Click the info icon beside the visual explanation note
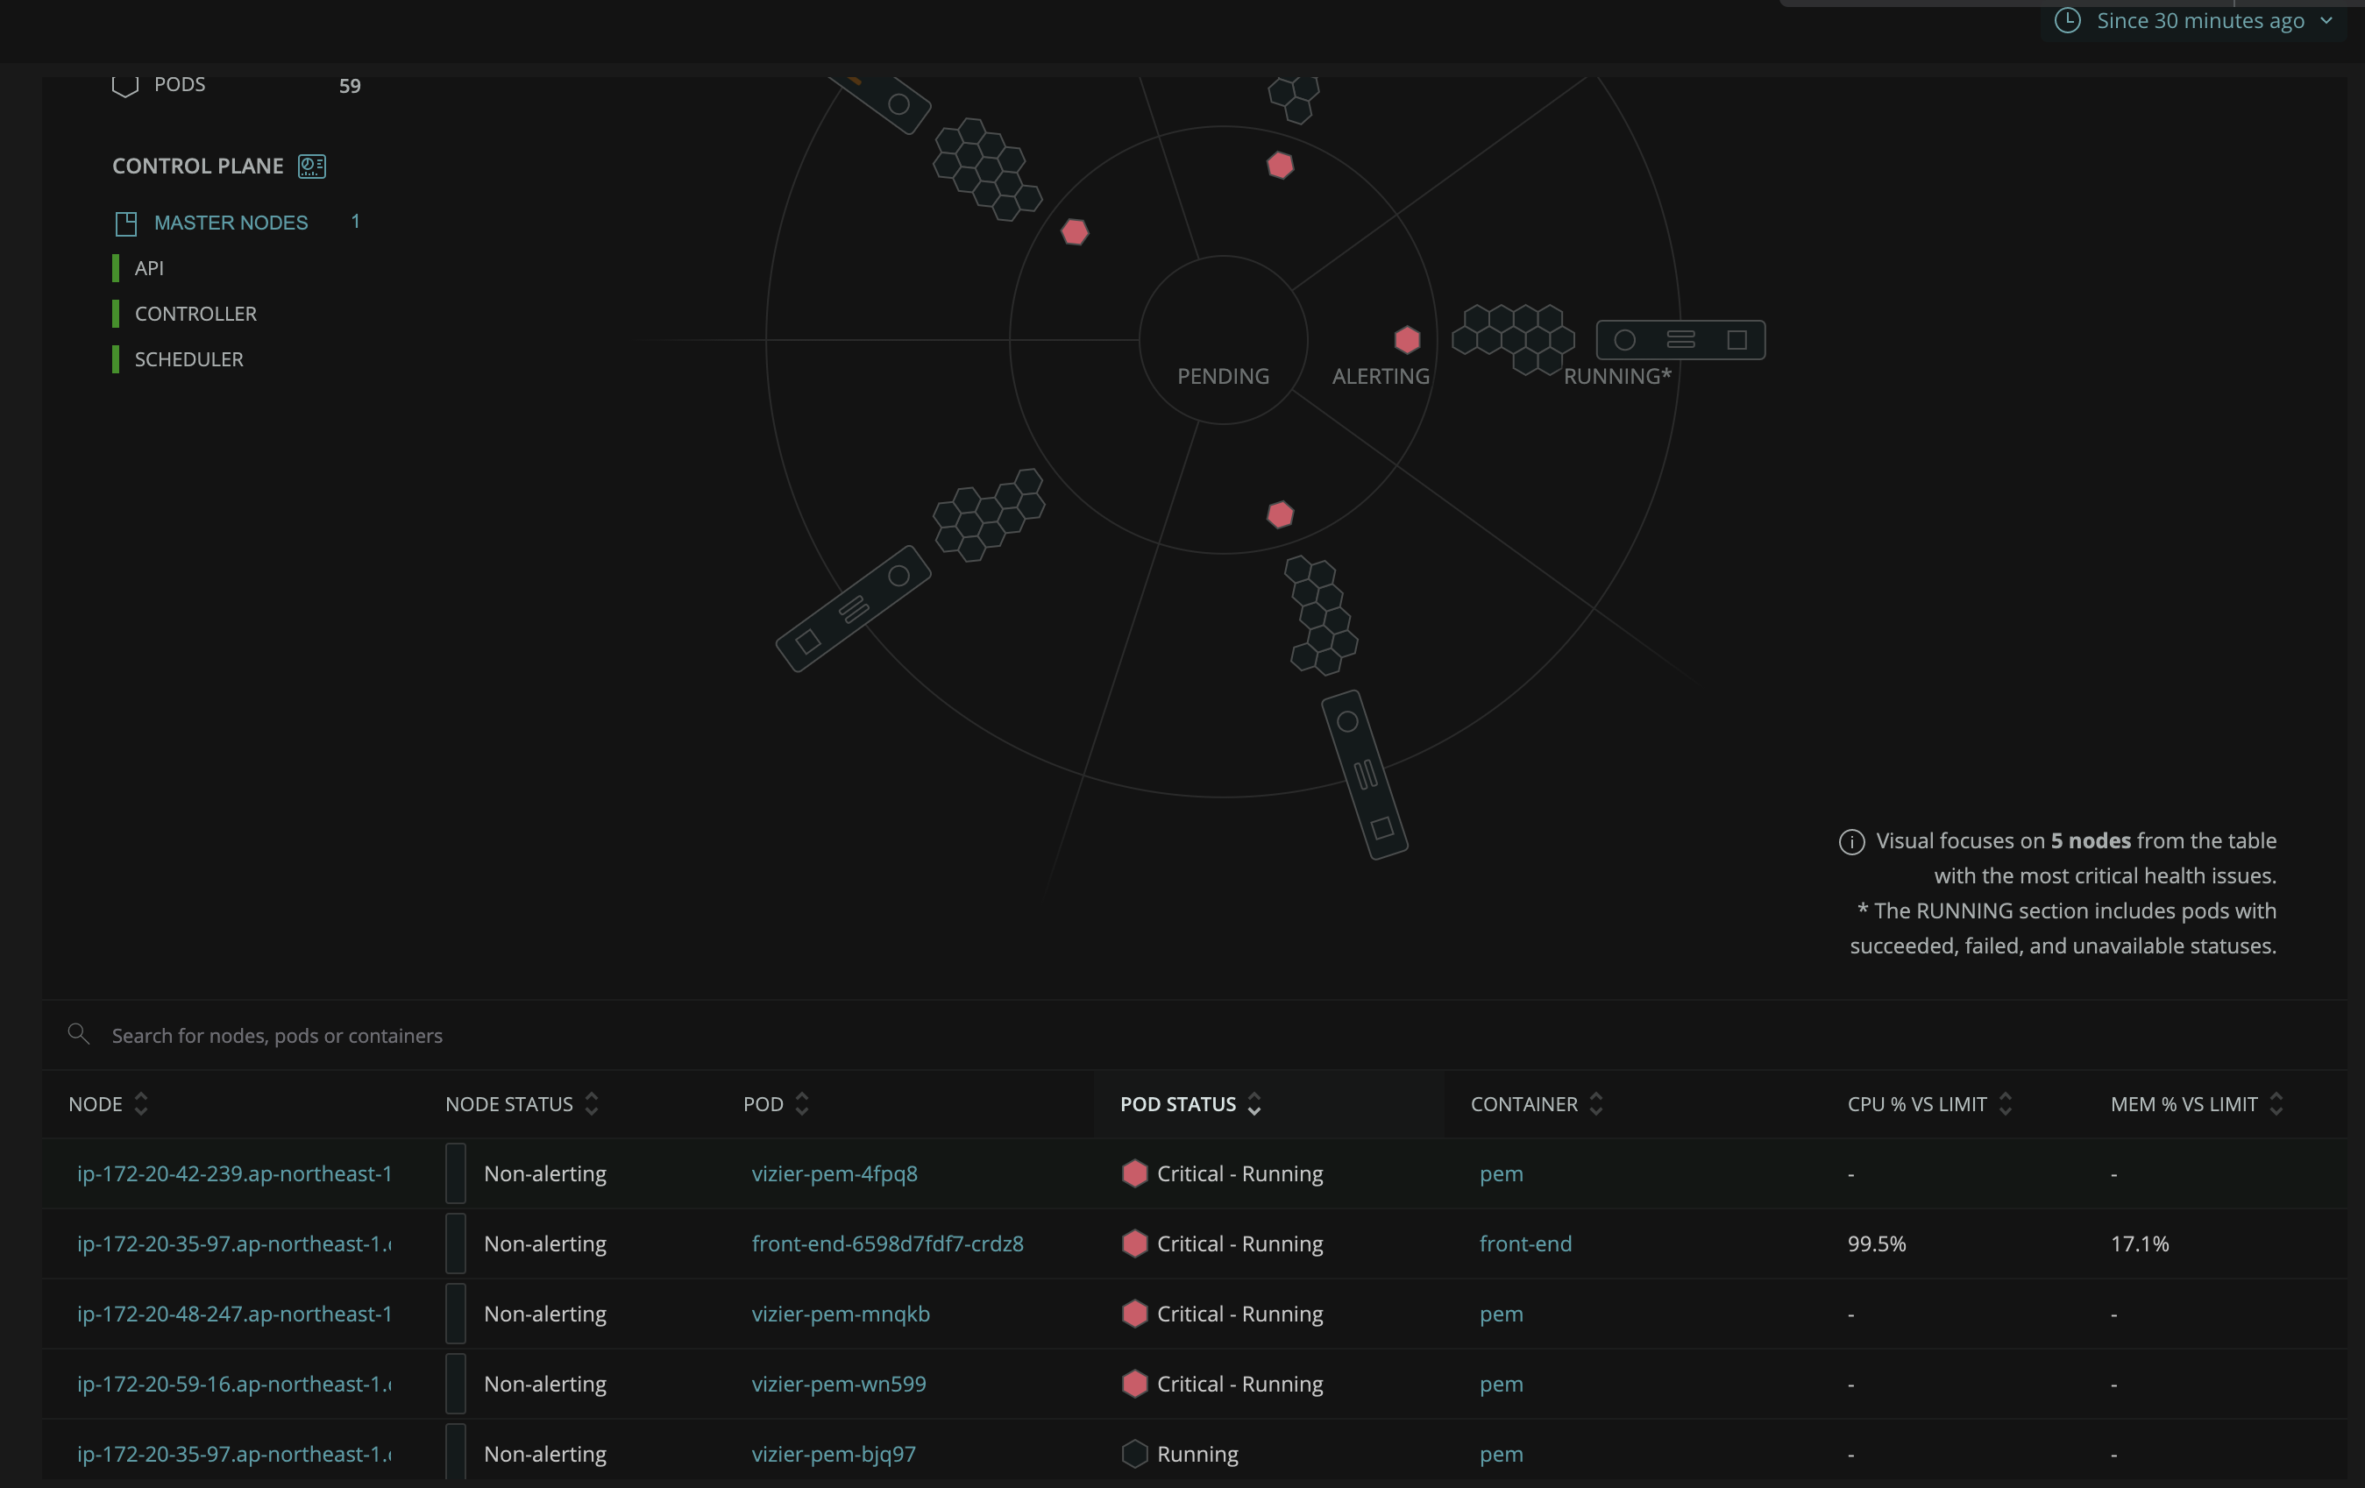 tap(1852, 842)
